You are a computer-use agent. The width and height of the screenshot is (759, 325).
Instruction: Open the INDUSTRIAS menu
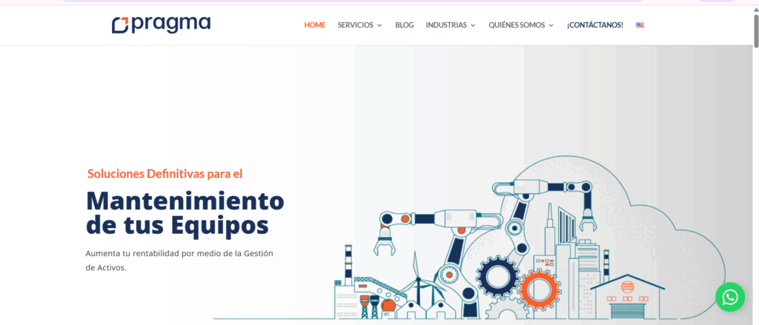click(x=446, y=25)
